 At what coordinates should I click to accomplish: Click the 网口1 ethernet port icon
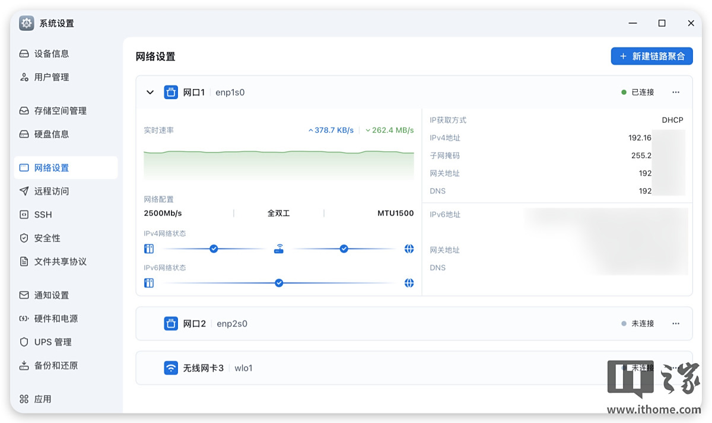point(171,92)
